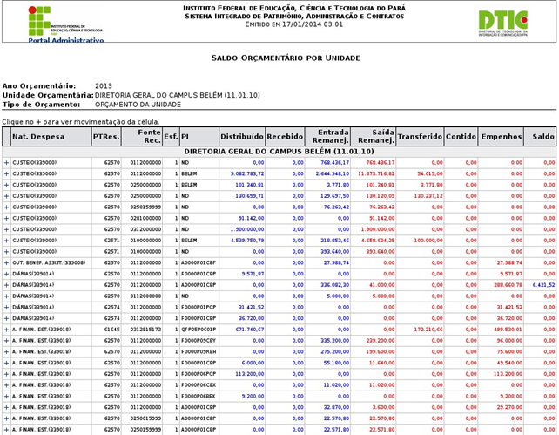This screenshot has height=435, width=559.
Task: Click the section title DIRETORIA GERAL DO CAMPUS BELÉM
Action: (x=279, y=152)
